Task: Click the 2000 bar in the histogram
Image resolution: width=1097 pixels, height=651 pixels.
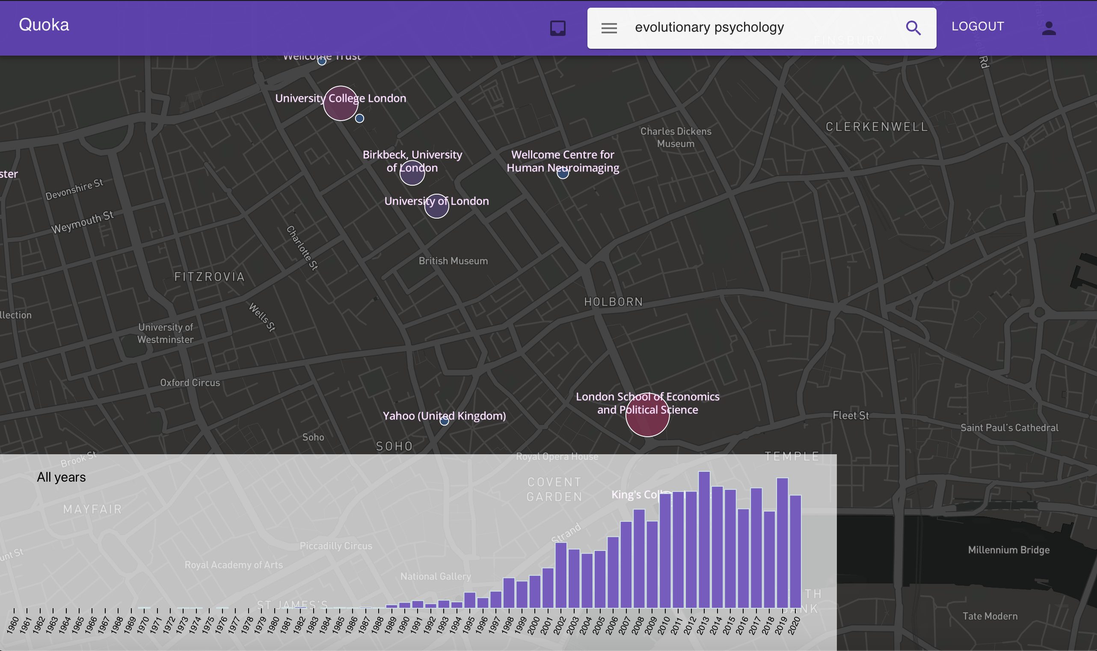Action: click(x=534, y=592)
